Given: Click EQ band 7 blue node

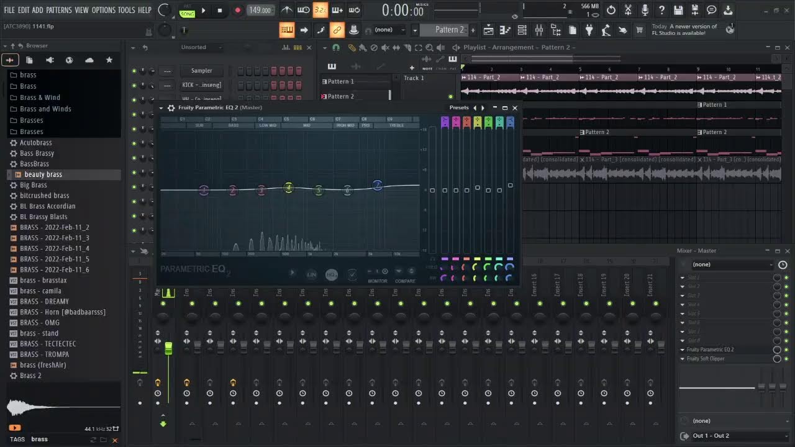Looking at the screenshot, I should point(377,185).
